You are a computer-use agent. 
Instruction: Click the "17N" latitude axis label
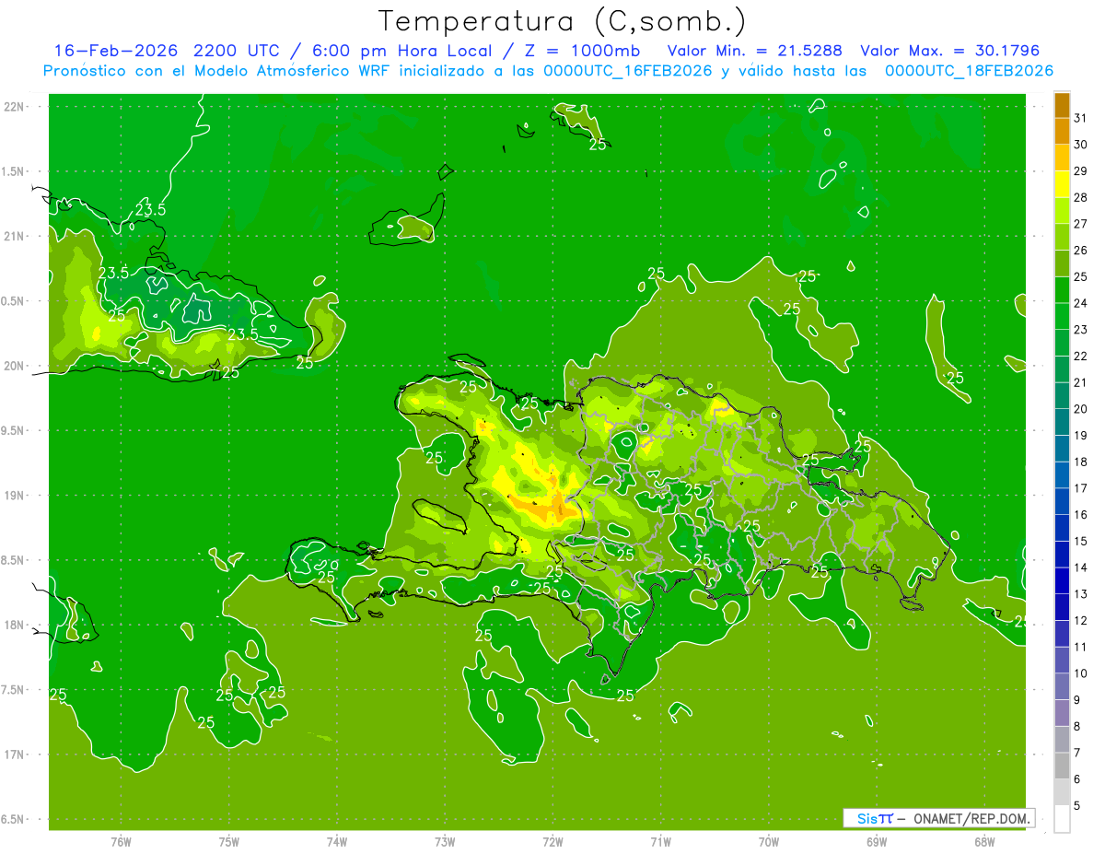pos(16,755)
